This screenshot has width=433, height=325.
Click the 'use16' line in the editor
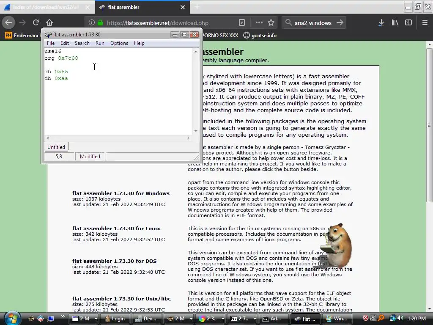click(53, 51)
